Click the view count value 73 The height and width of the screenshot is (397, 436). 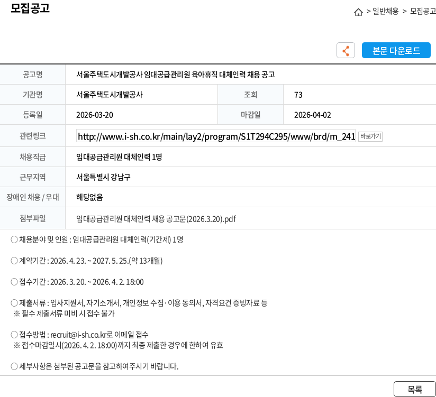click(x=298, y=95)
